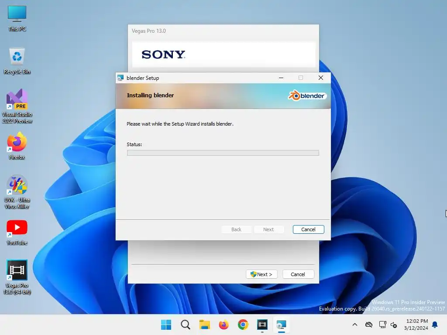Open UVK Ultra Virus Killer shortcut
447x335 pixels.
click(x=17, y=192)
